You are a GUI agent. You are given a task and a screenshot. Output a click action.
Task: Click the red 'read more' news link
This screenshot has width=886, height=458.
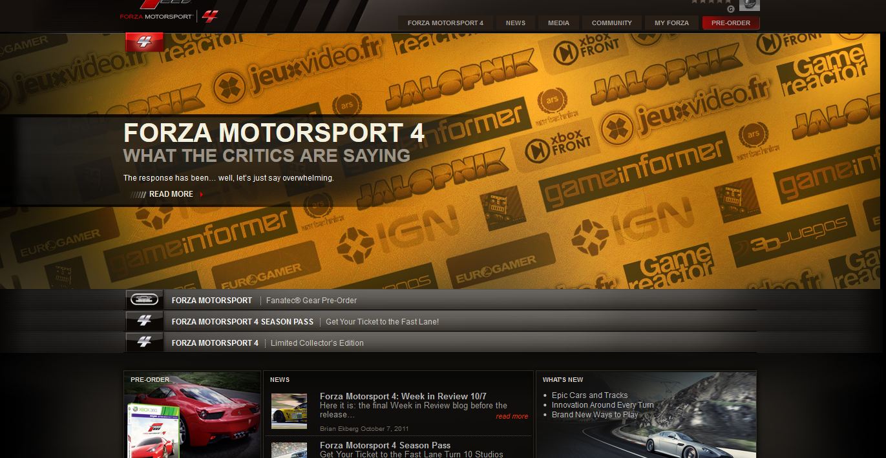(x=512, y=417)
